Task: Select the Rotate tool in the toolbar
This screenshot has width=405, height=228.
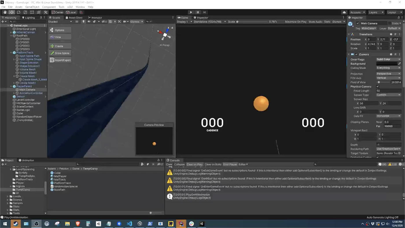Action: [x=19, y=12]
